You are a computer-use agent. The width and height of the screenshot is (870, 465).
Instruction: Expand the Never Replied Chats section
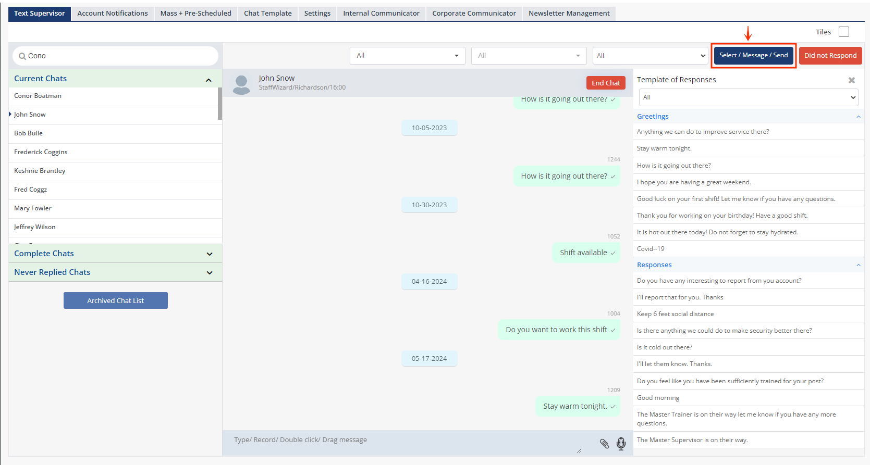click(x=209, y=273)
